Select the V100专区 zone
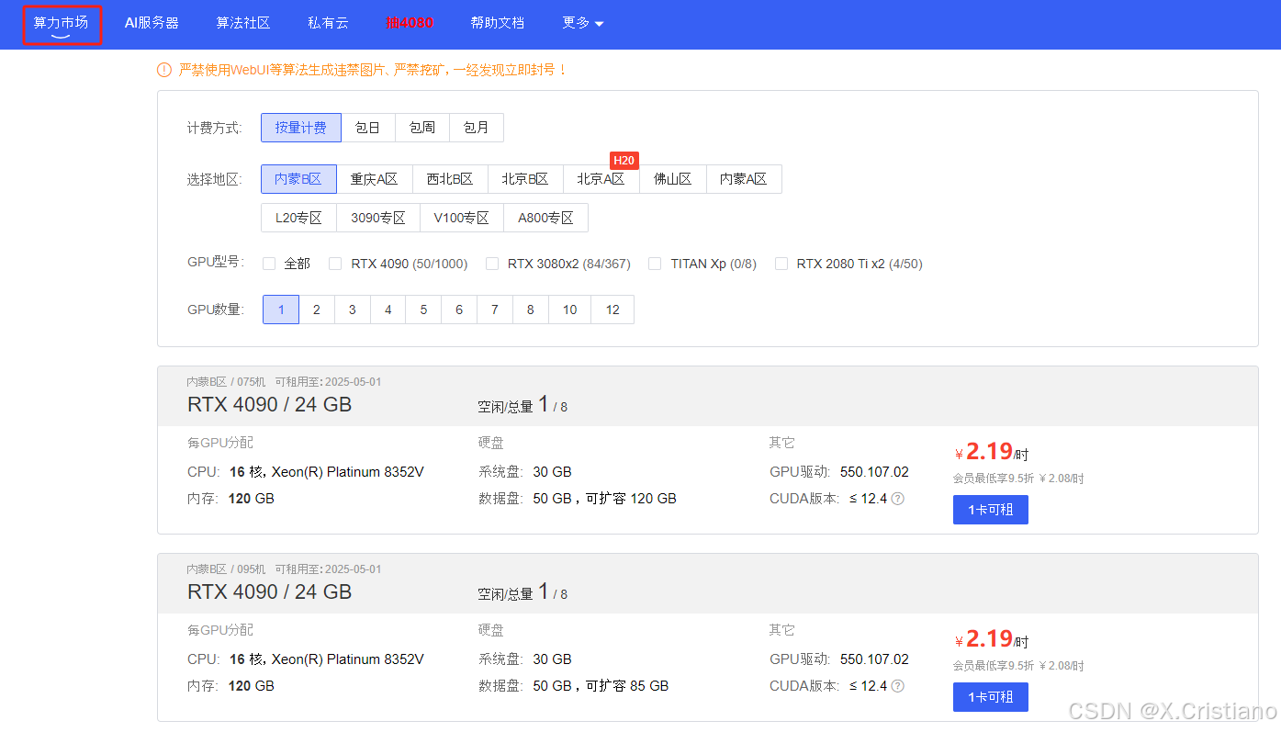The image size is (1281, 732). 462,218
